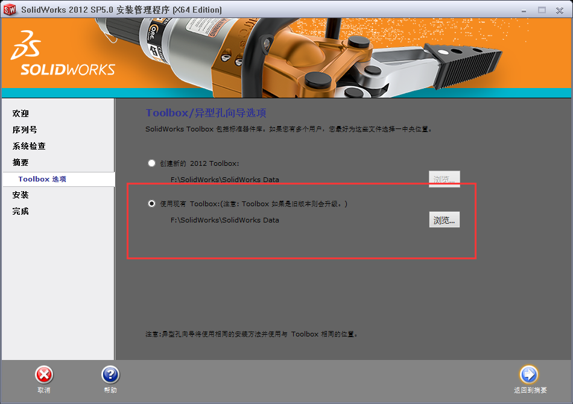
Task: Click the blue arrow to return to summary
Action: click(529, 374)
